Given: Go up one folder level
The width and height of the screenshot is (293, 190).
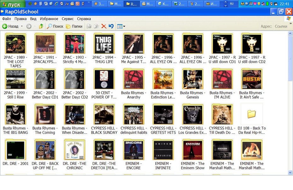Looking at the screenshot, I should coord(41,26).
